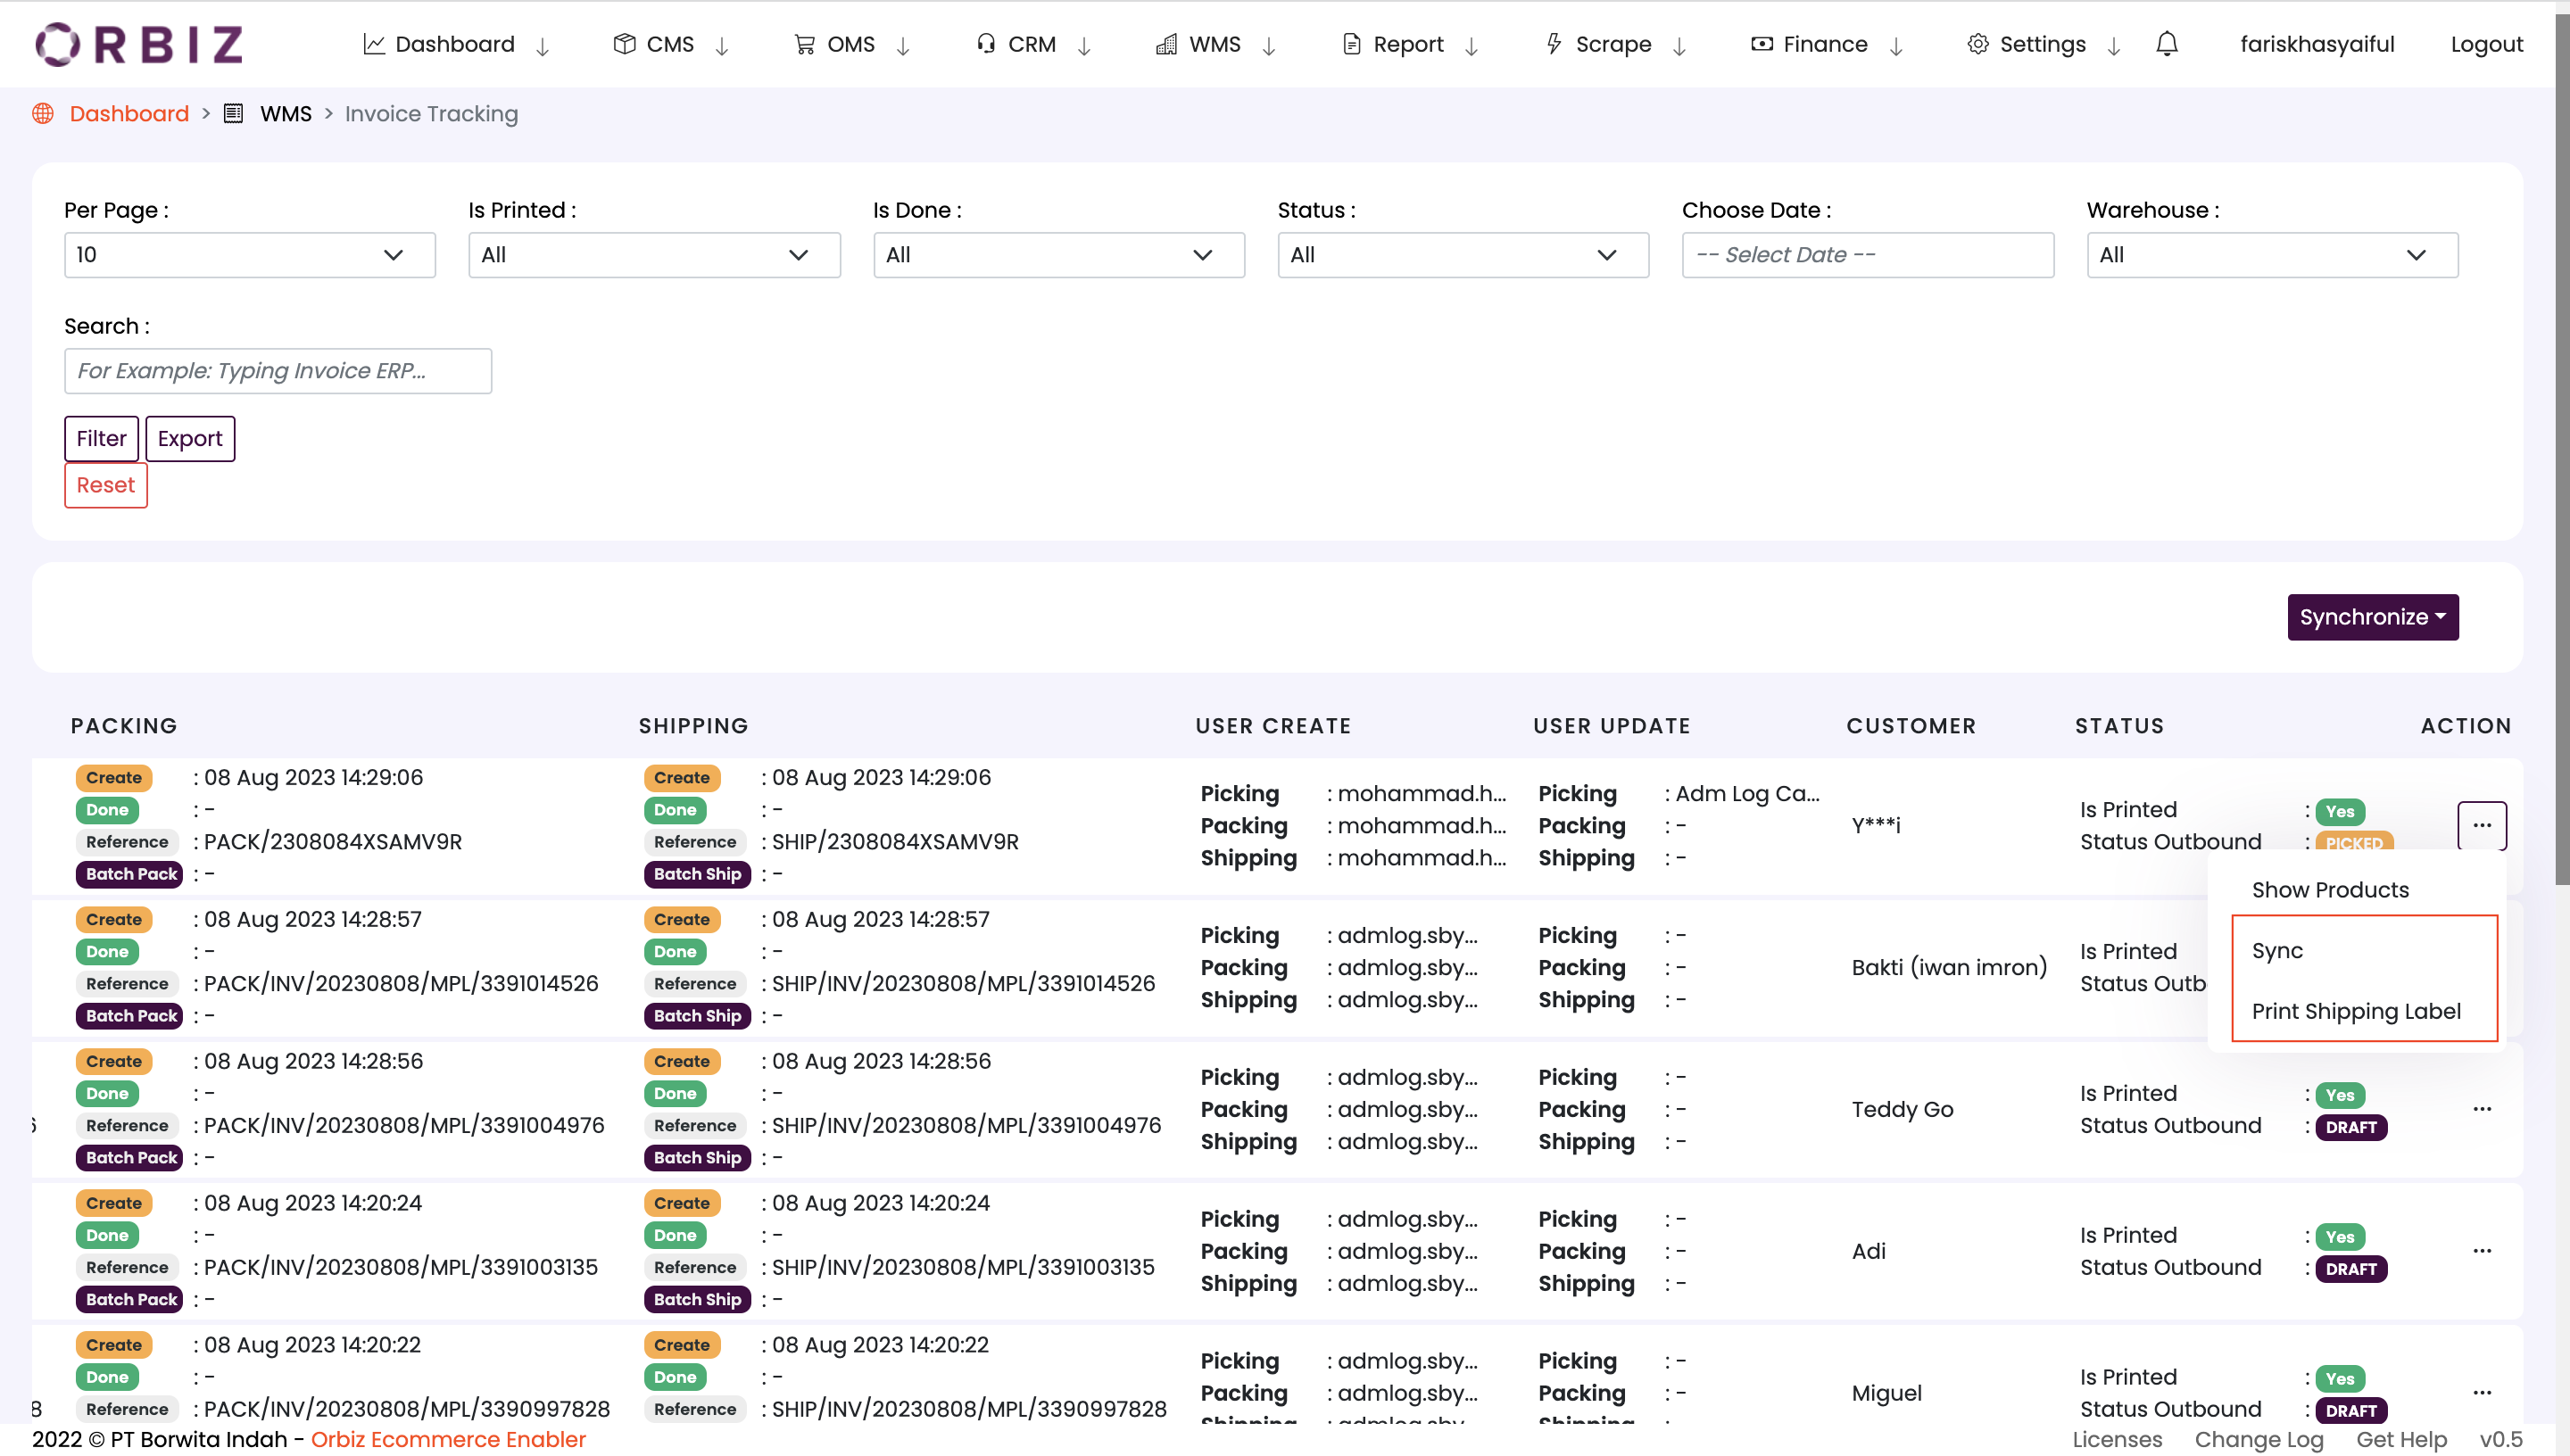Viewport: 2570px width, 1456px height.
Task: Click the WMS breadcrumb text
Action: tap(286, 114)
